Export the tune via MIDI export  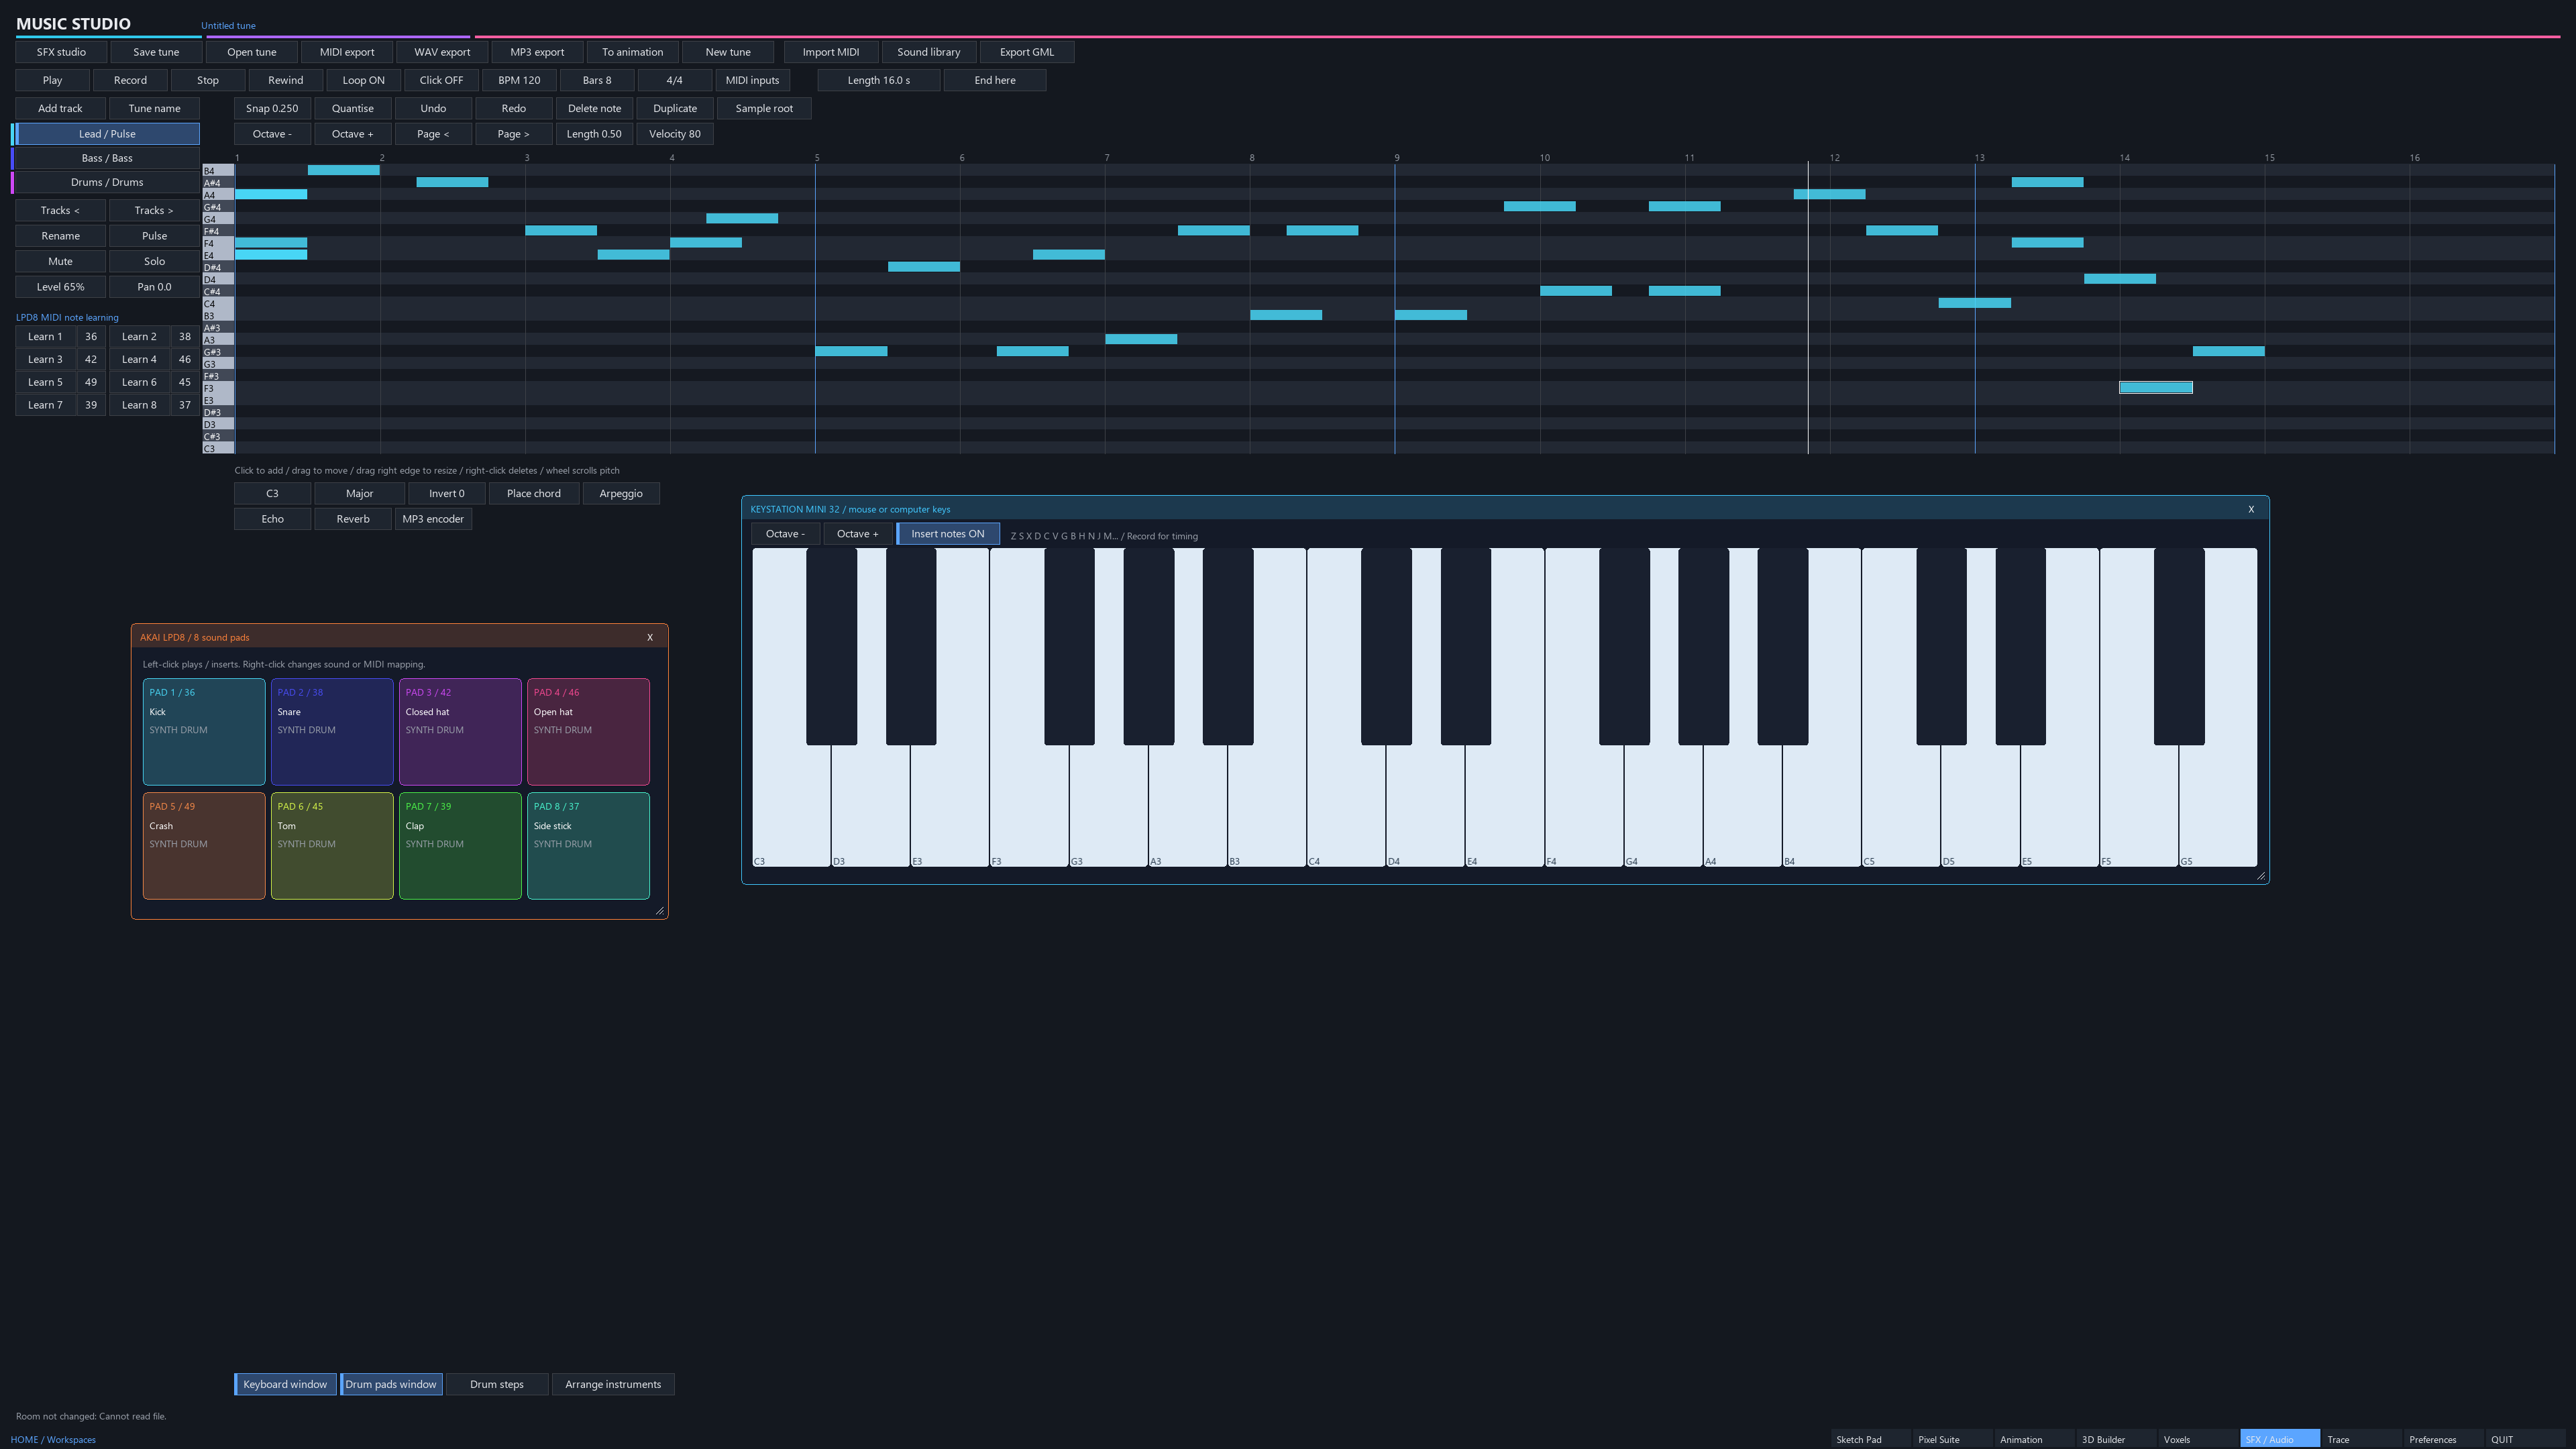(347, 52)
